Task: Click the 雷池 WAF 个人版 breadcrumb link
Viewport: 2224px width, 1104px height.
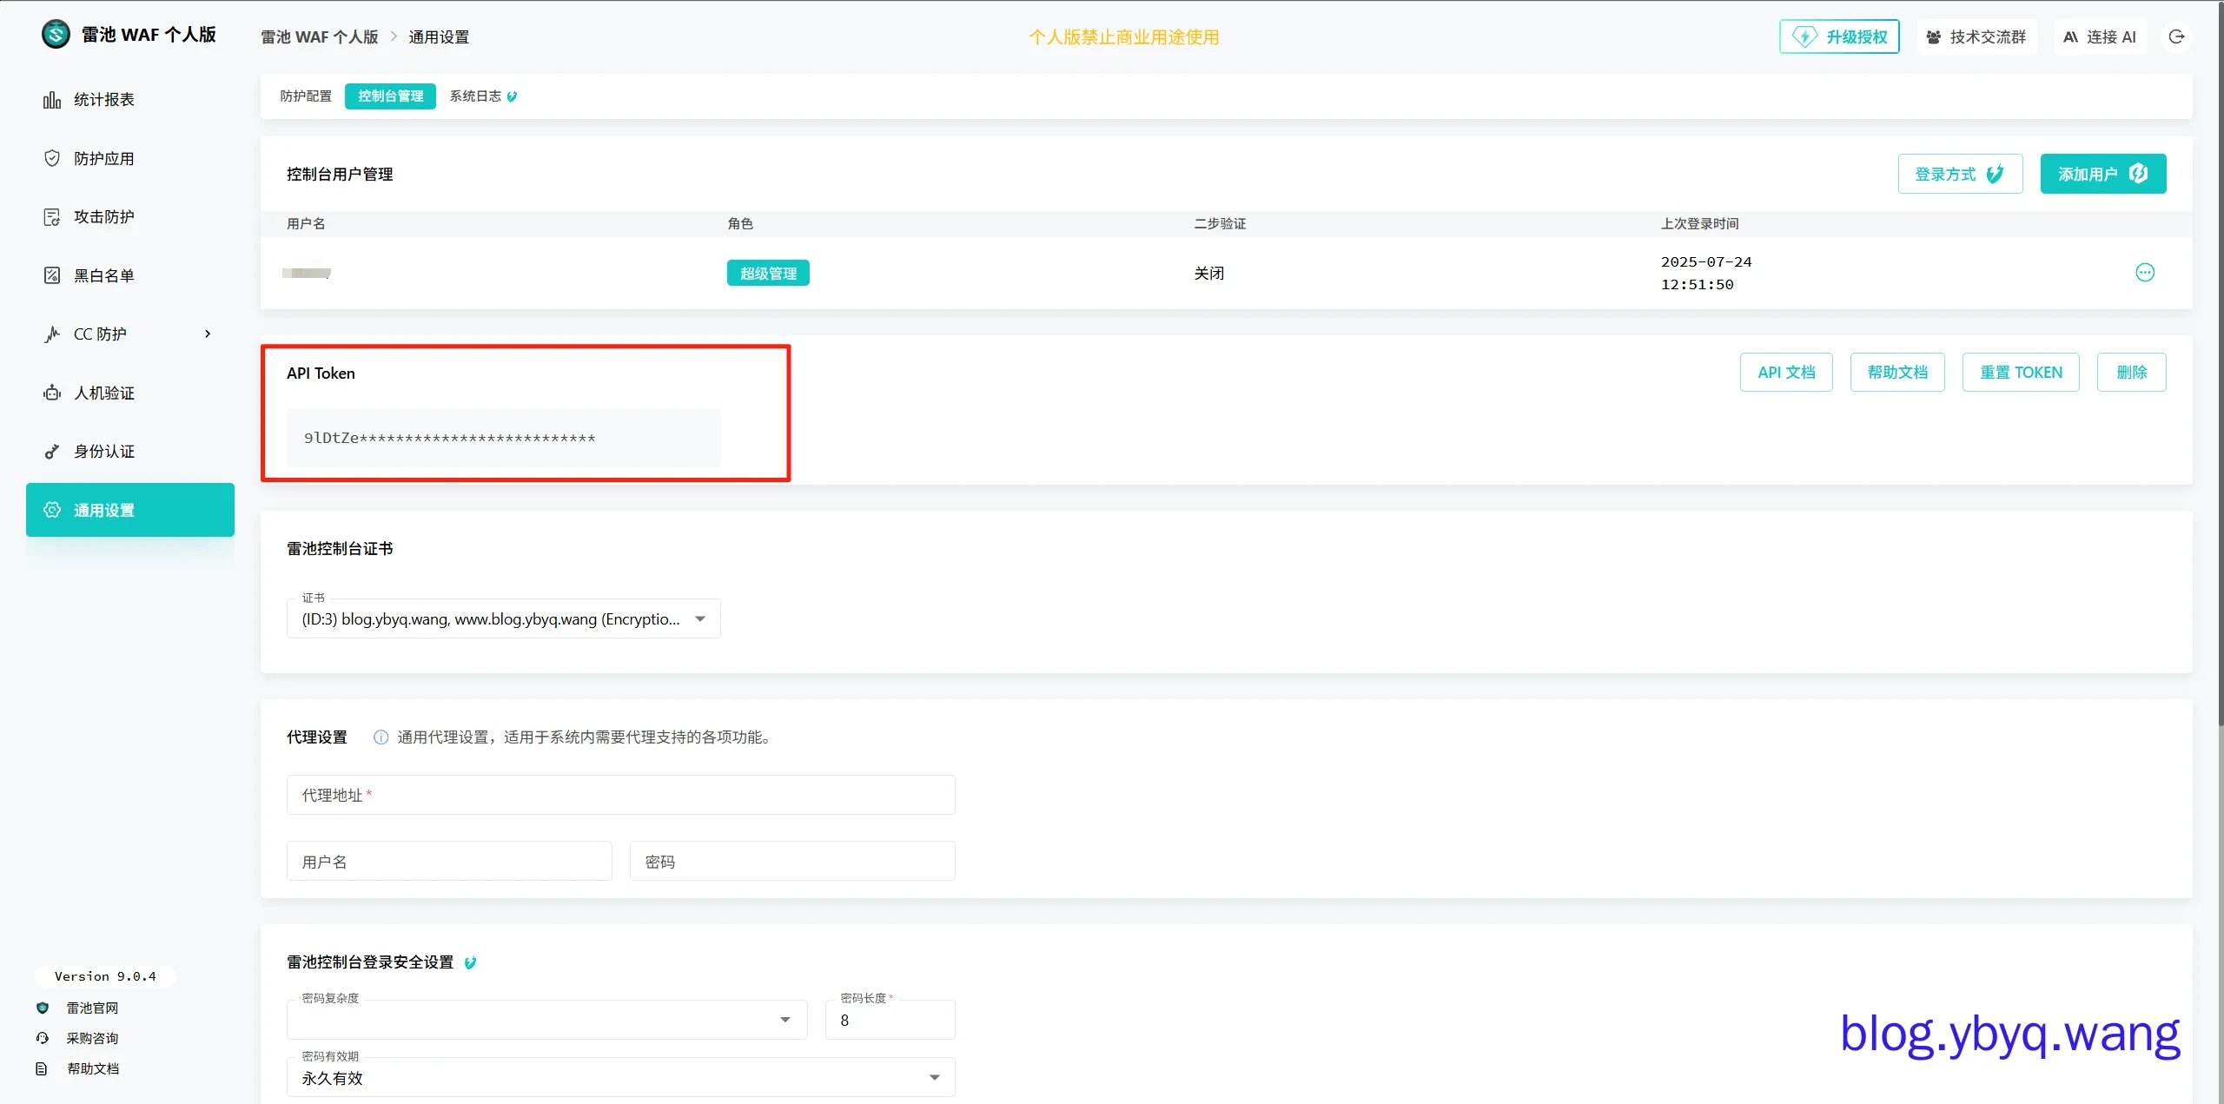Action: coord(320,37)
